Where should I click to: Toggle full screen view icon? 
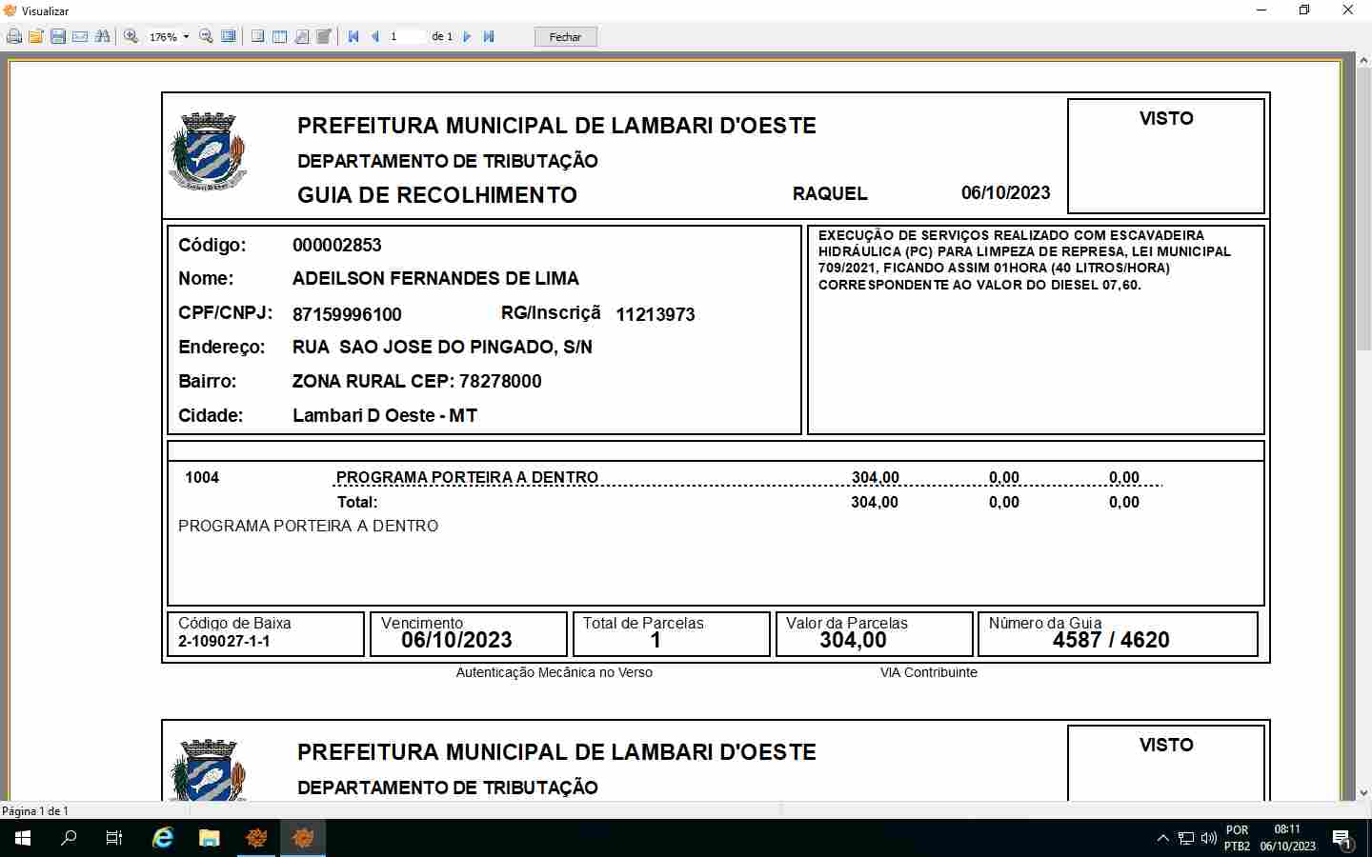point(229,37)
